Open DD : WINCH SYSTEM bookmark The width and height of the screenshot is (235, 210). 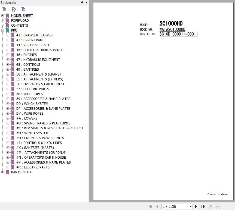pyautogui.click(x=32, y=104)
